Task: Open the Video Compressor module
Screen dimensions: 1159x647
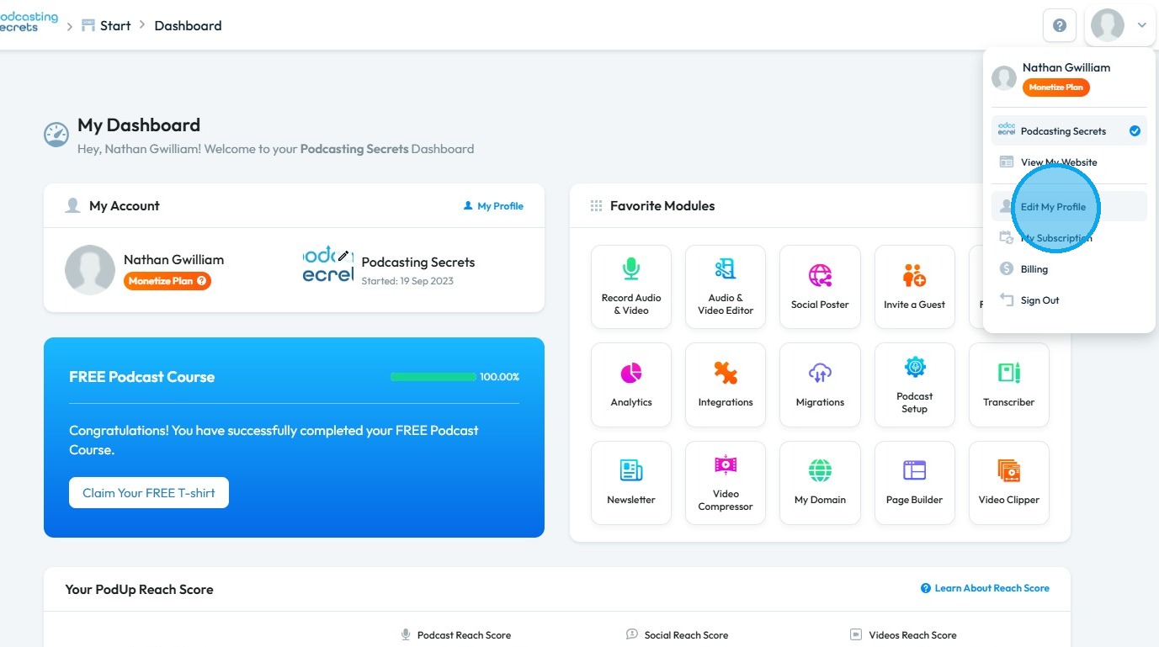Action: 726,481
